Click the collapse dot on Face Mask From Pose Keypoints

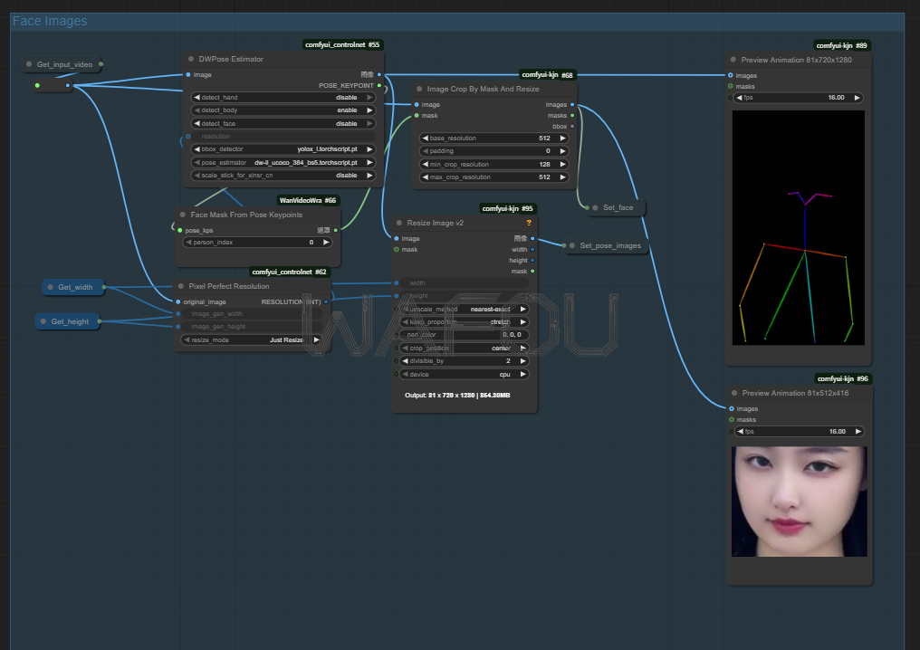point(181,215)
